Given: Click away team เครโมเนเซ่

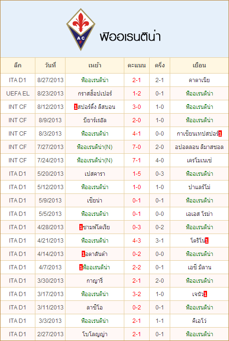Looking at the screenshot, I should (x=199, y=160).
